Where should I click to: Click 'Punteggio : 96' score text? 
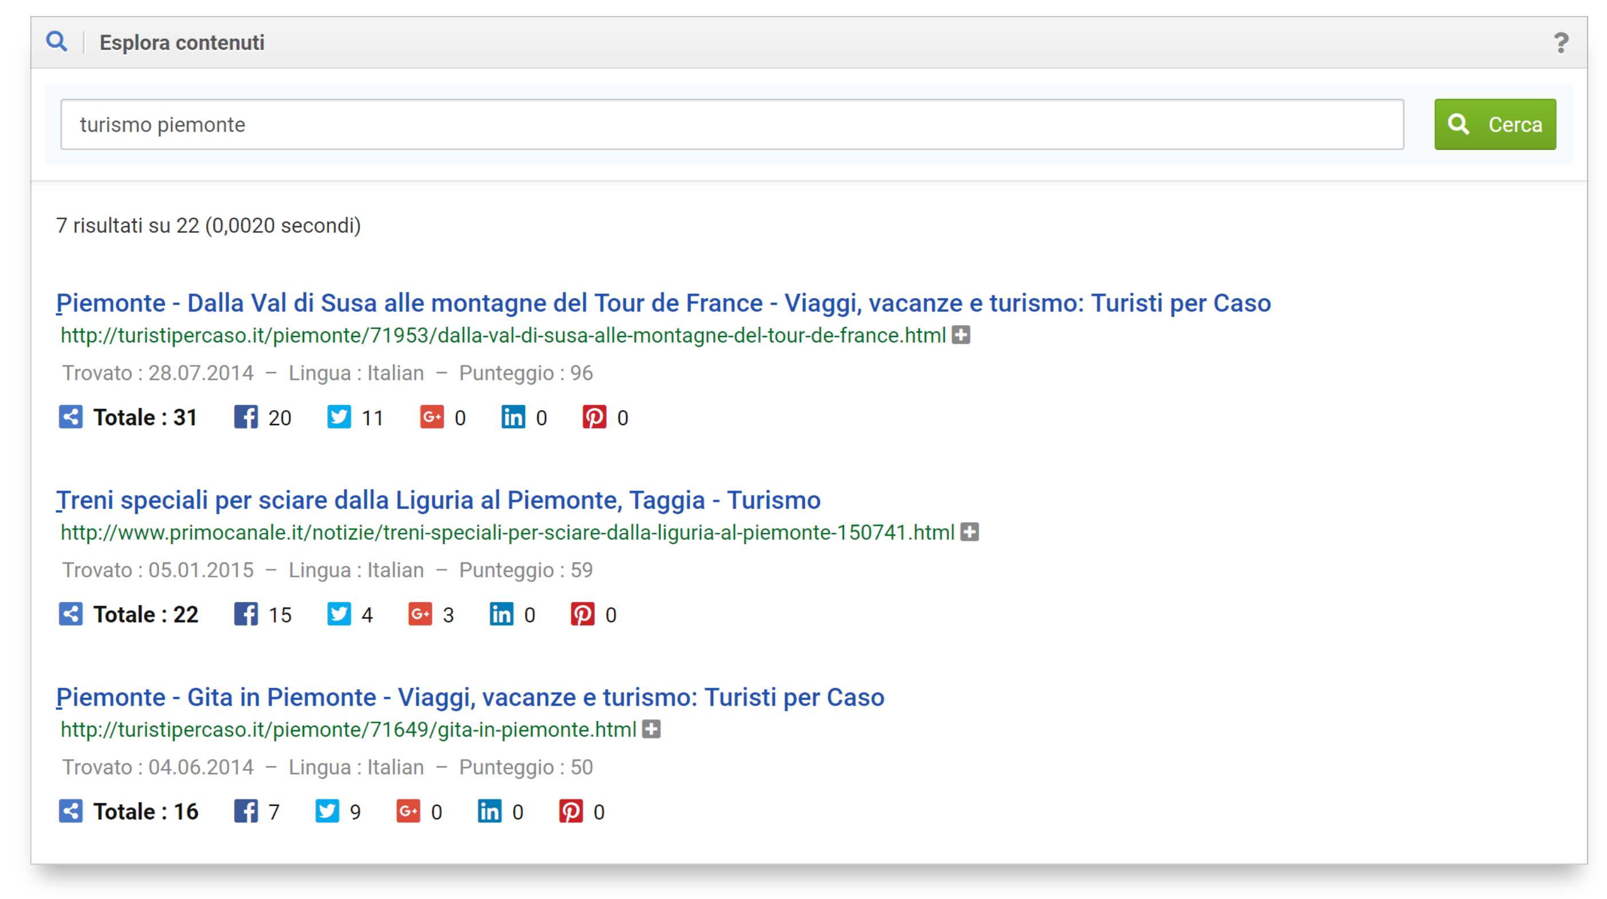526,373
